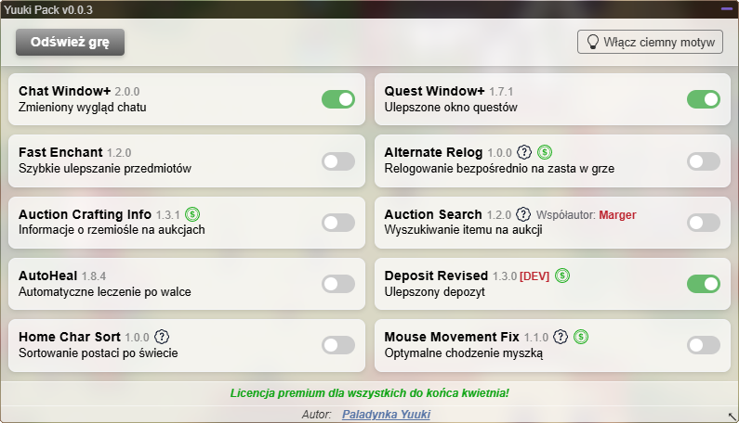Click Deposit Revised green premium coin icon
The image size is (739, 423).
click(x=562, y=276)
